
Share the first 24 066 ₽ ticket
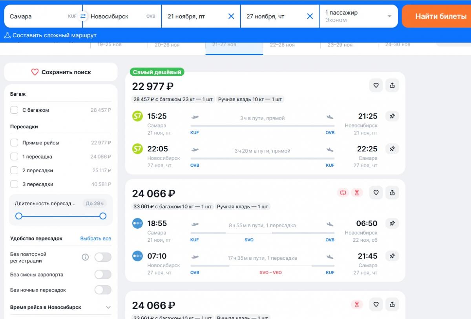click(x=392, y=193)
